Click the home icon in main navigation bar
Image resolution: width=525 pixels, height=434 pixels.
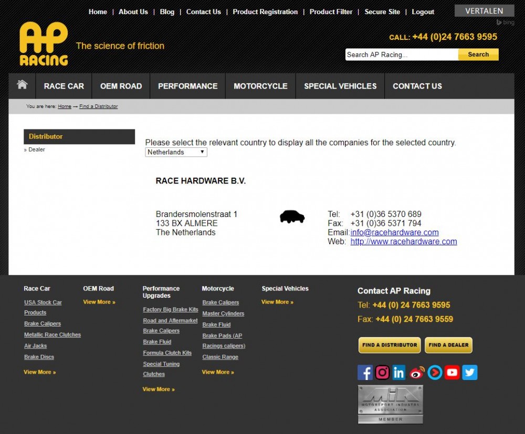(x=22, y=84)
